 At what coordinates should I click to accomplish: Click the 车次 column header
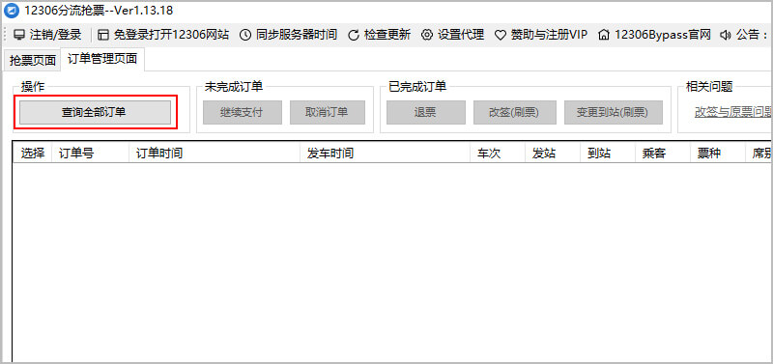click(x=498, y=154)
